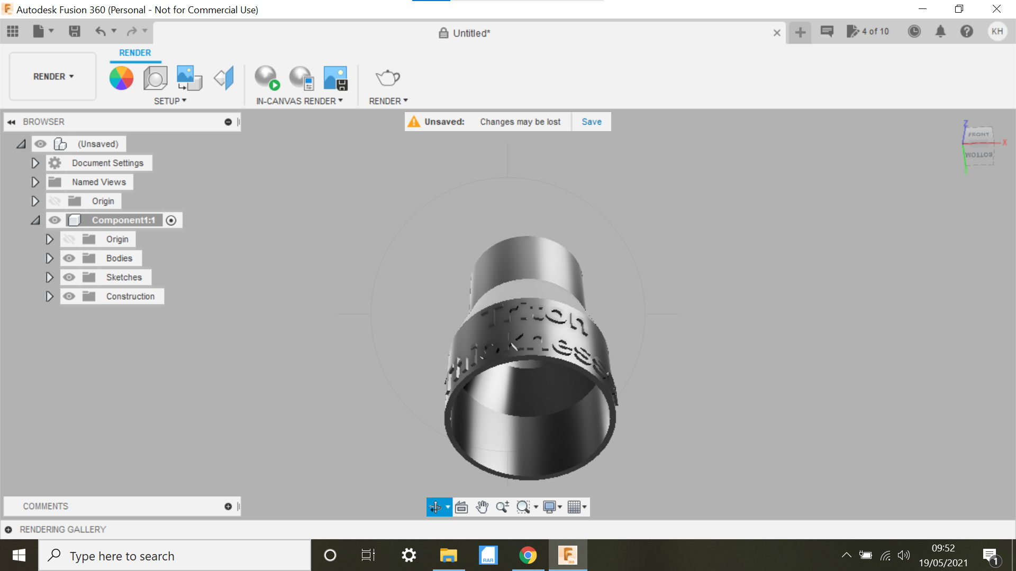Select the Decal tool
1016x571 pixels.
[189, 77]
